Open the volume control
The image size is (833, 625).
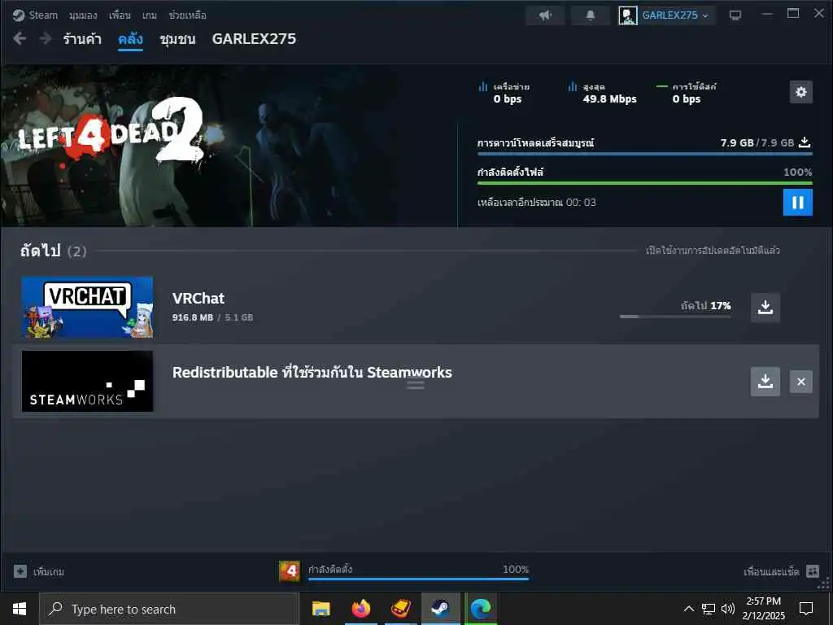727,609
